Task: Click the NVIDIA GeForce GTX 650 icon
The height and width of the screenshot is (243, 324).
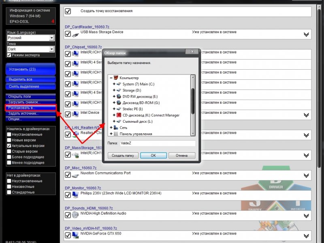Action: pyautogui.click(x=75, y=235)
